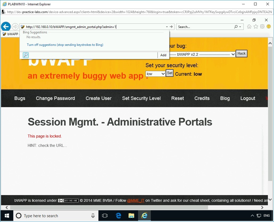Switch to the bWAPP browser tab
This screenshot has height=222, width=274.
(x=11, y=34)
